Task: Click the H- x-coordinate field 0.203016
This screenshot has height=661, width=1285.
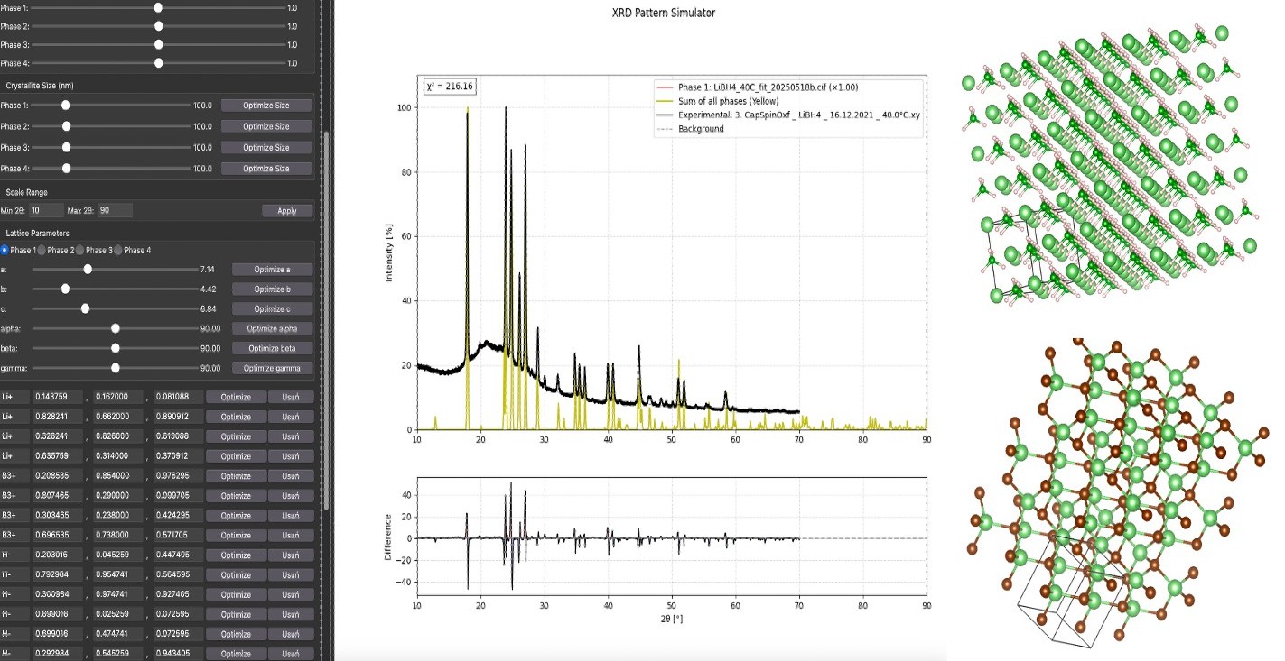Action: click(x=58, y=555)
